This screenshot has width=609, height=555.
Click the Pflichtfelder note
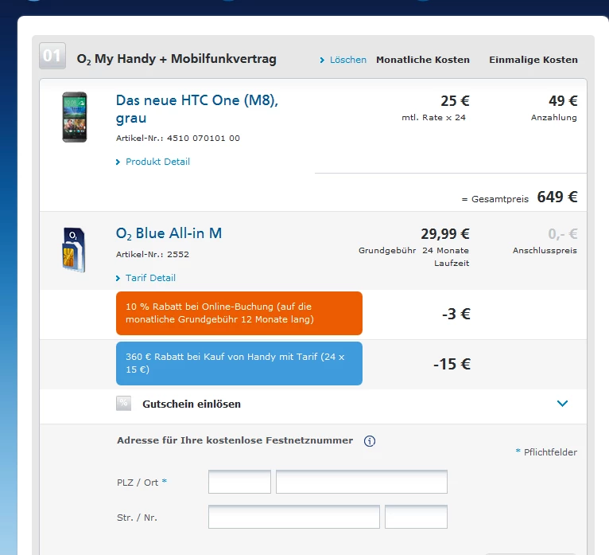[546, 452]
